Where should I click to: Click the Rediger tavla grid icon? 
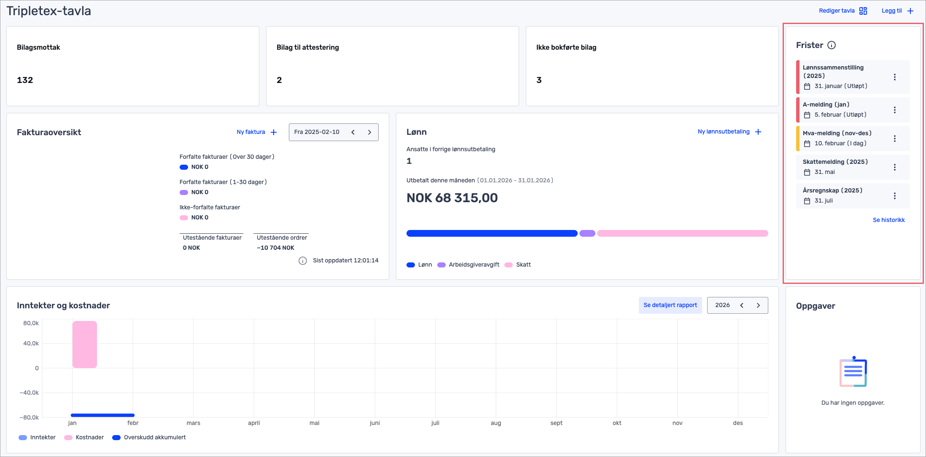coord(863,11)
